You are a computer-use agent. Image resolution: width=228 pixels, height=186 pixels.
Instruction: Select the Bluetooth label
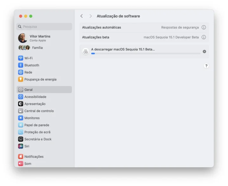click(x=32, y=65)
